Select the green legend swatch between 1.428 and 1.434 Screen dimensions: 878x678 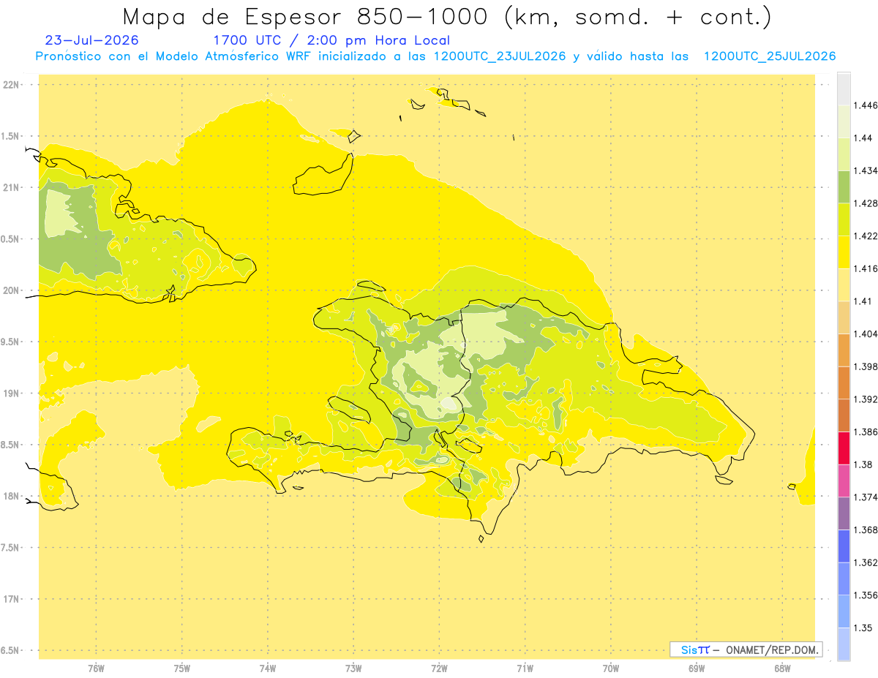[844, 187]
